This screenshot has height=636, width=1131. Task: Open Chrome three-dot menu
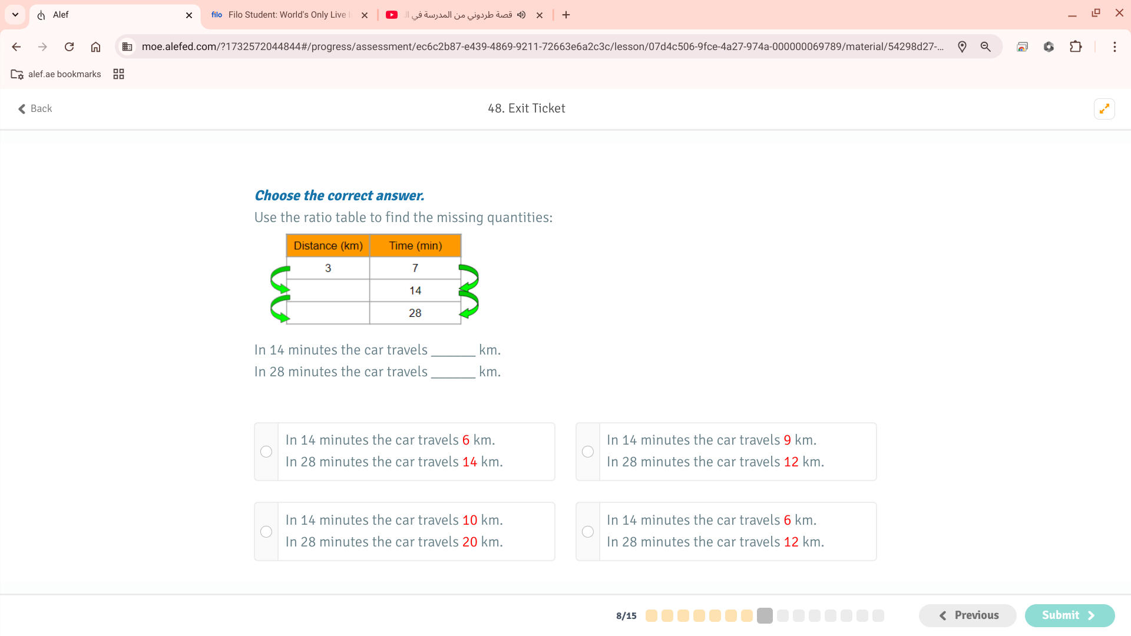1115,47
